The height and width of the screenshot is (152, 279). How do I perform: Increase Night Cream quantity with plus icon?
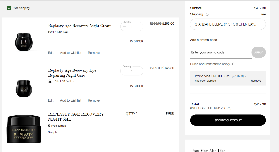139,27
